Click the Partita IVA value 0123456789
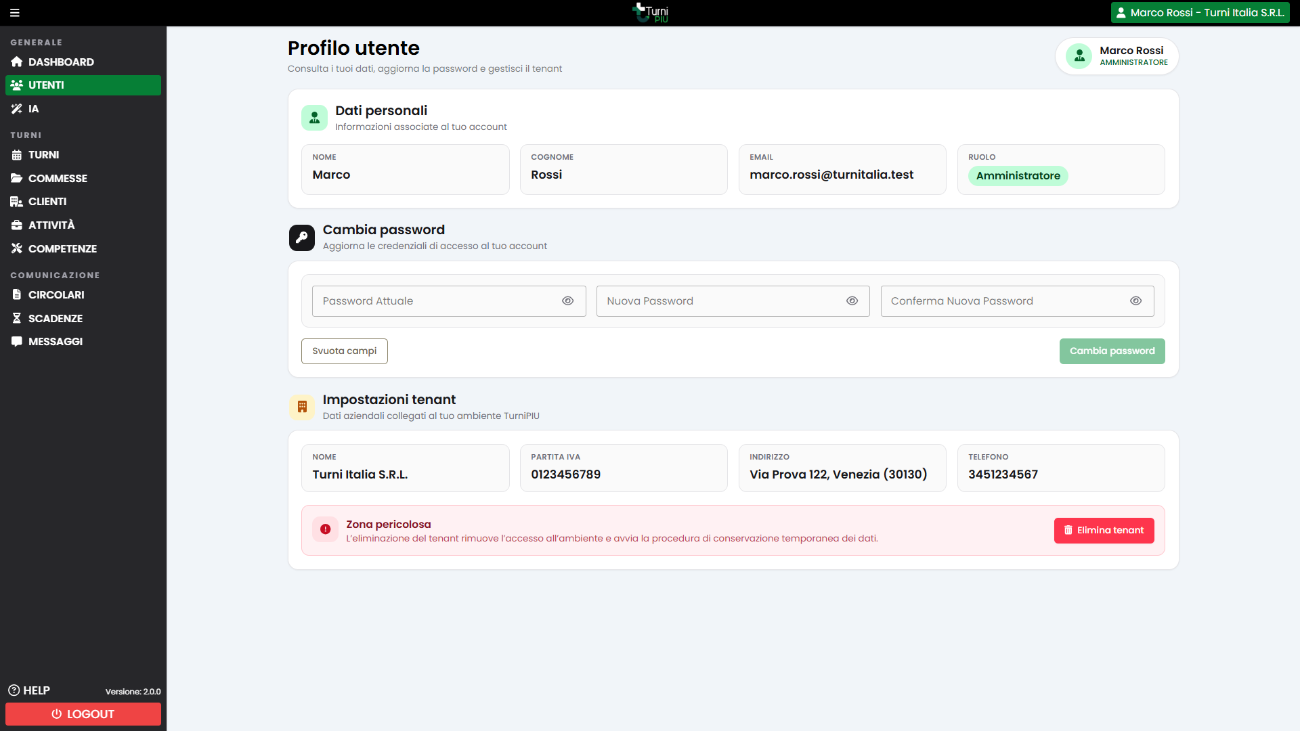The height and width of the screenshot is (731, 1300). pos(565,474)
